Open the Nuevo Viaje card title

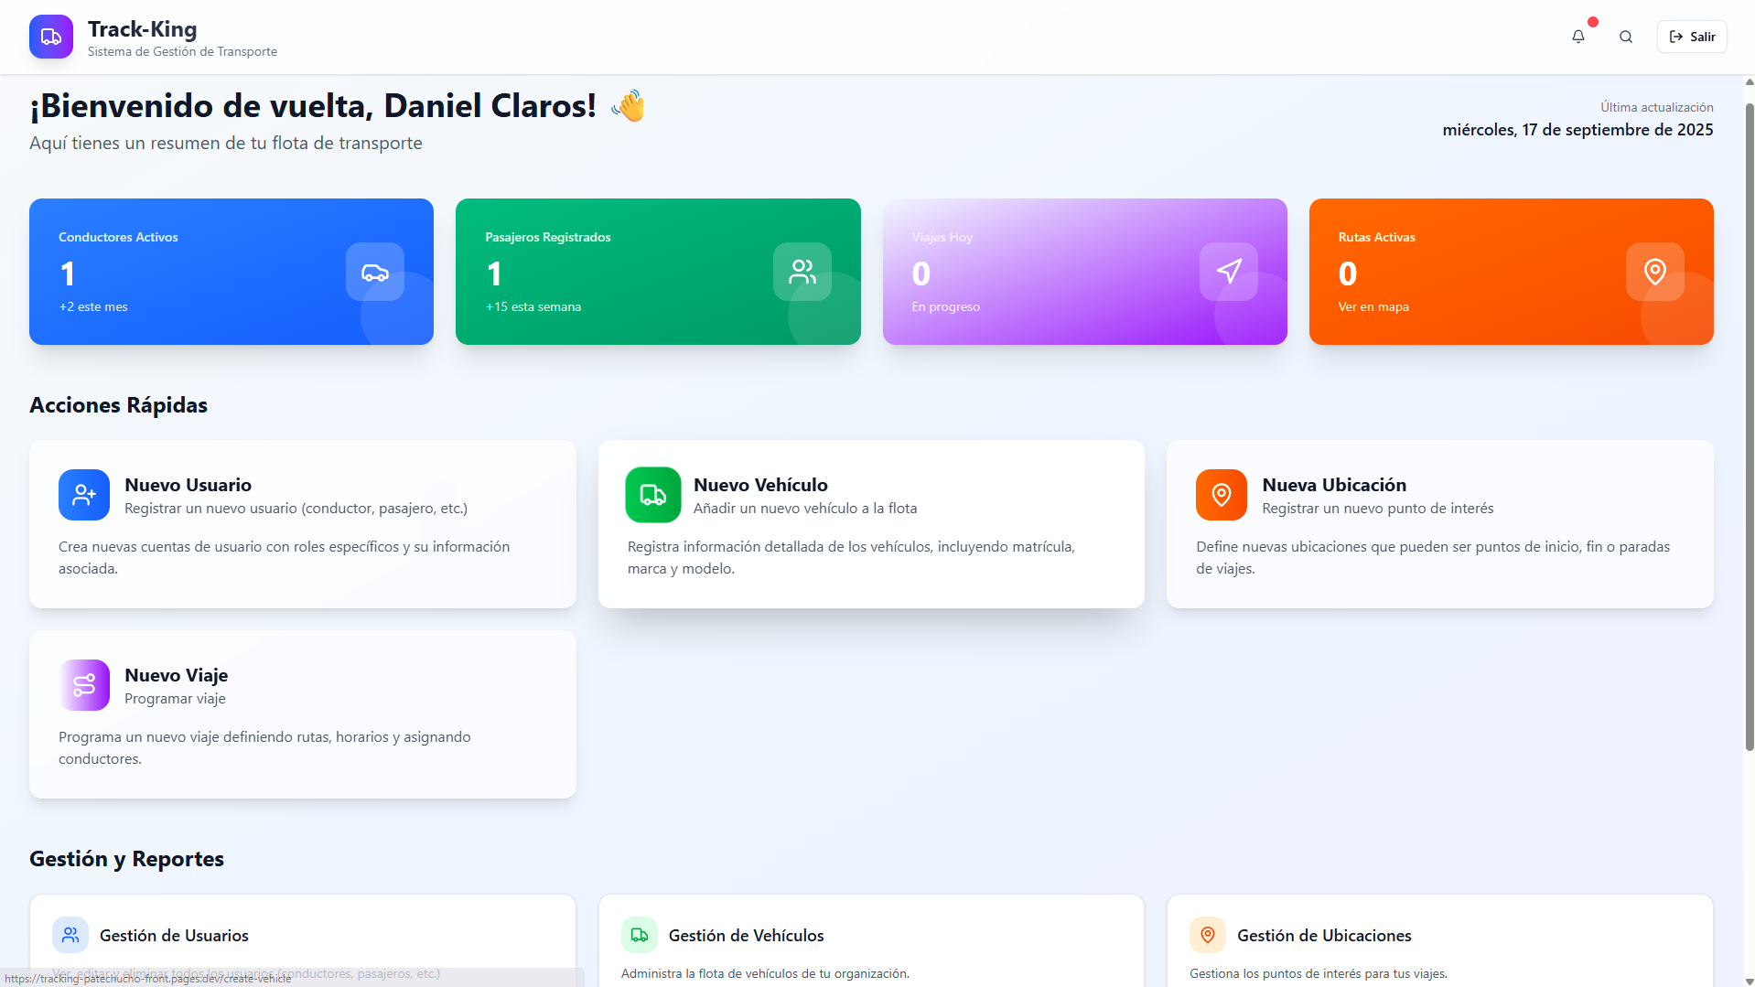click(176, 675)
